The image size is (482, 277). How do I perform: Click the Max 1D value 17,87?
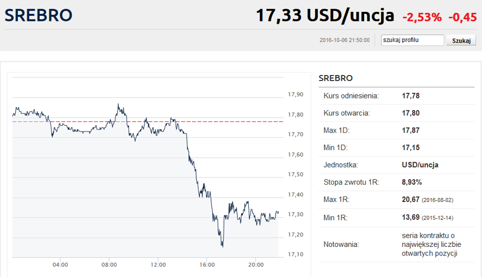pos(411,131)
